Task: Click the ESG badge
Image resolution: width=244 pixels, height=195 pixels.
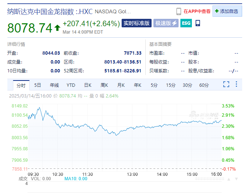Action: coord(186,23)
